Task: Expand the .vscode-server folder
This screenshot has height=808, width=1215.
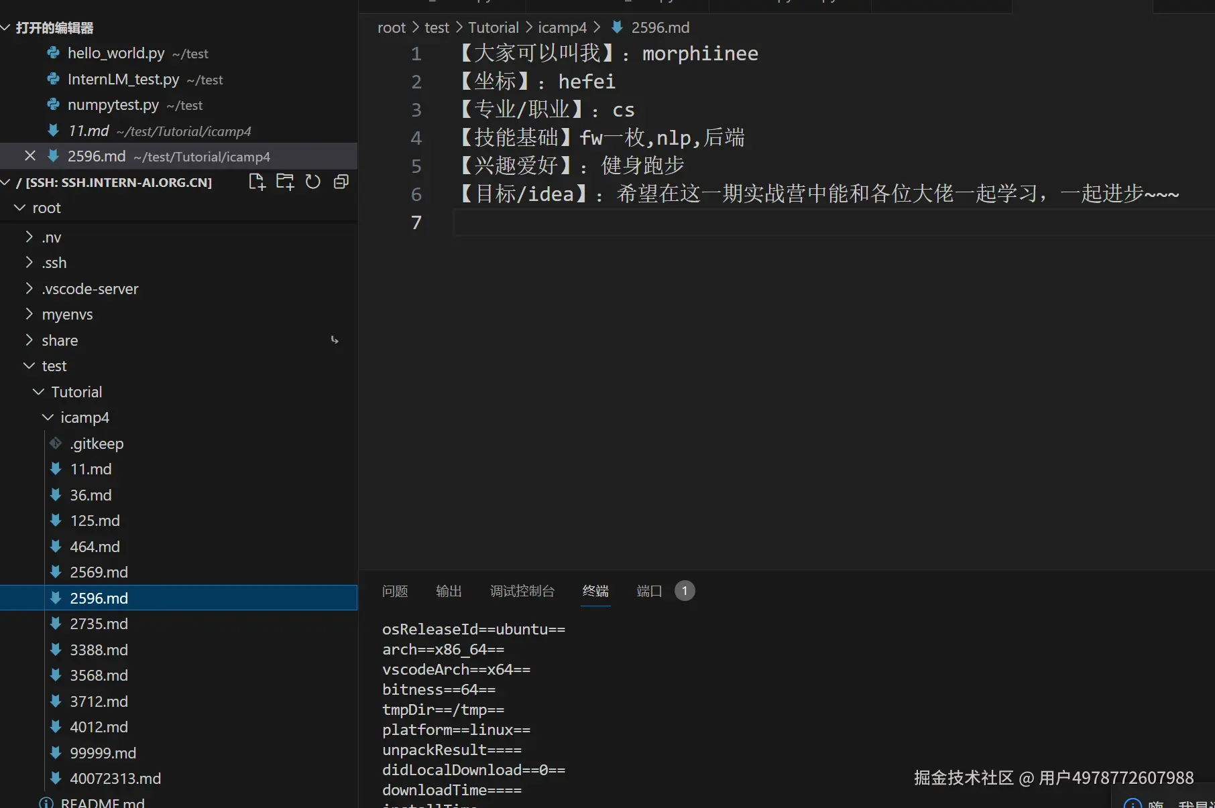Action: click(x=29, y=288)
